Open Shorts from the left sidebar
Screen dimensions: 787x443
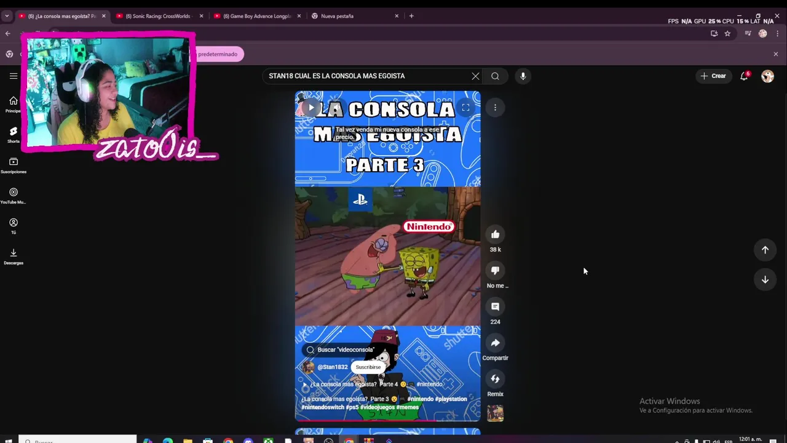click(x=13, y=135)
